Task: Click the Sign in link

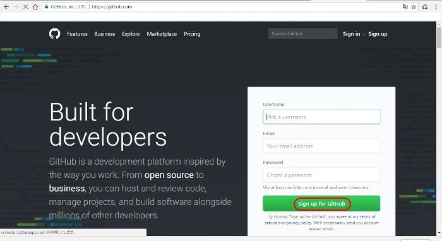Action: tap(351, 34)
